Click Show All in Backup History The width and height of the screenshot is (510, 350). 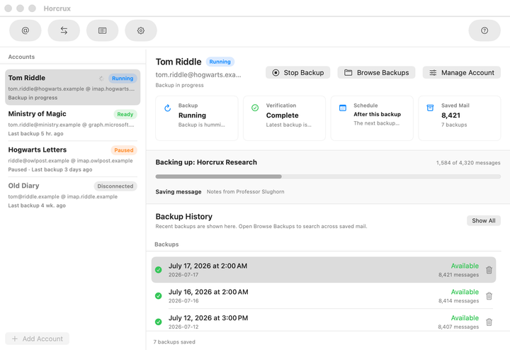click(484, 220)
